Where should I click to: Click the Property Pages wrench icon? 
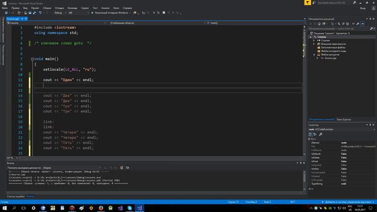(320, 134)
